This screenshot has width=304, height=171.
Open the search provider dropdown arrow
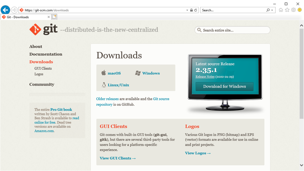pyautogui.click(x=272, y=10)
